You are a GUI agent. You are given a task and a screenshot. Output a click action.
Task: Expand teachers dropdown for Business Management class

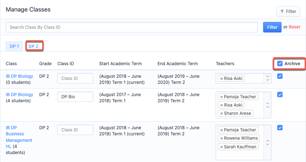coord(267,143)
